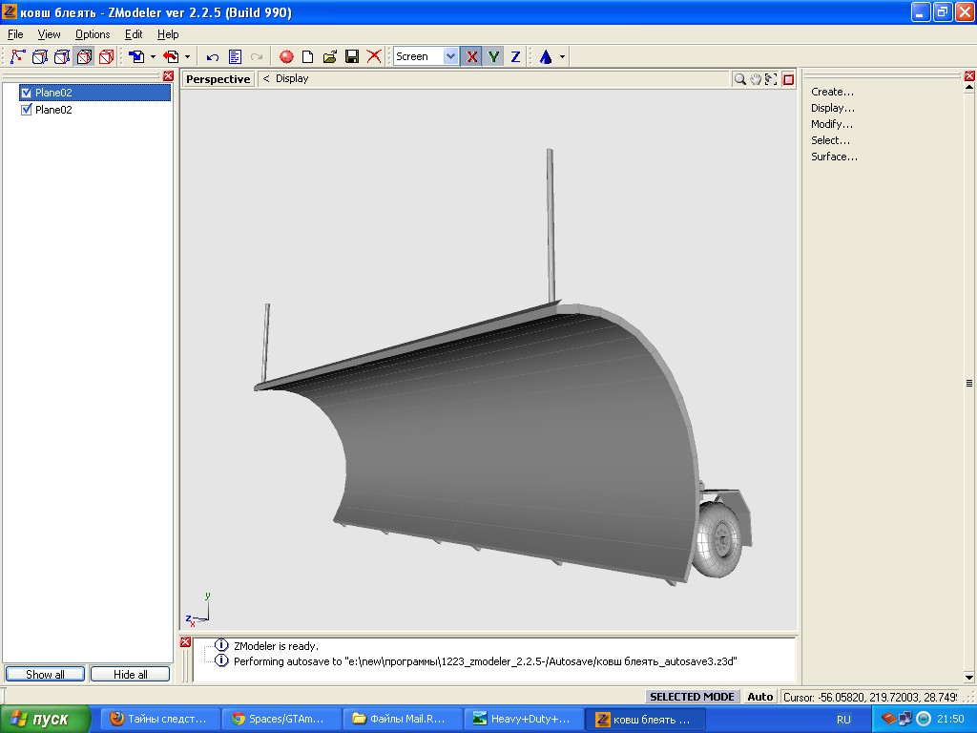Select the vertices level tool icon

pos(18,56)
